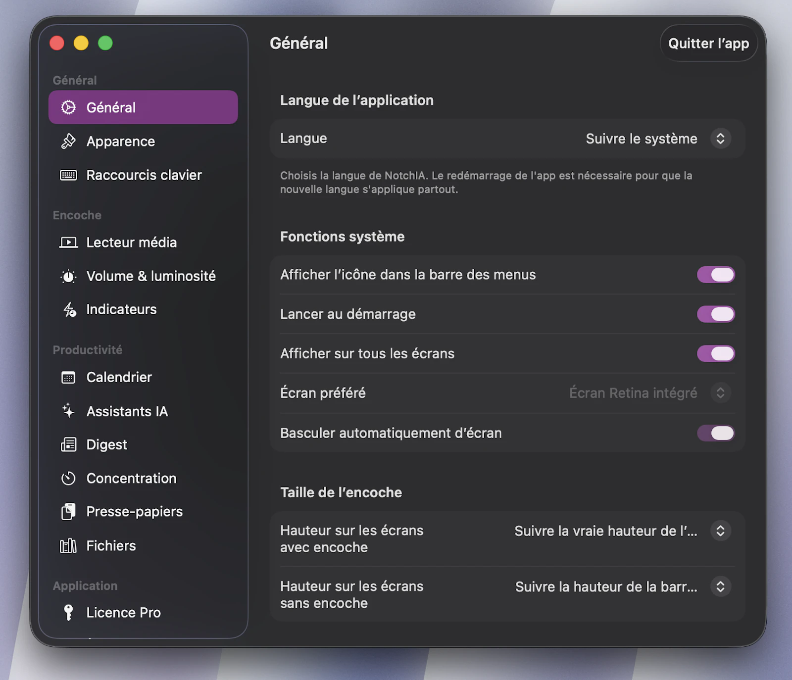792x680 pixels.
Task: Click the Fonctions système heading
Action: [x=342, y=237]
